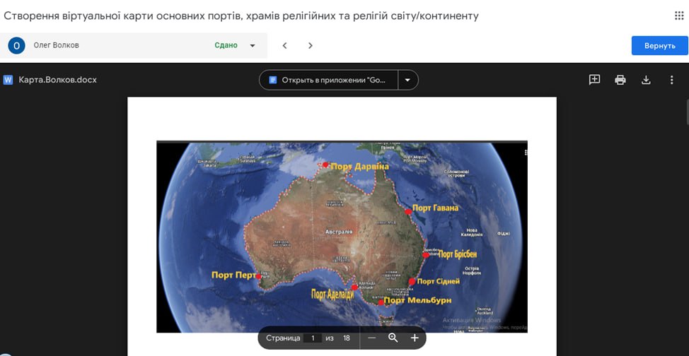Click the Порт Сідней label on map
This screenshot has width=689, height=356.
(x=438, y=281)
